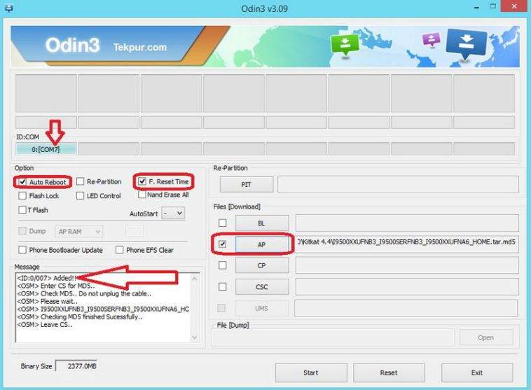Click the Odin3 title bar app icon
Image resolution: width=531 pixels, height=390 pixels.
(9, 8)
